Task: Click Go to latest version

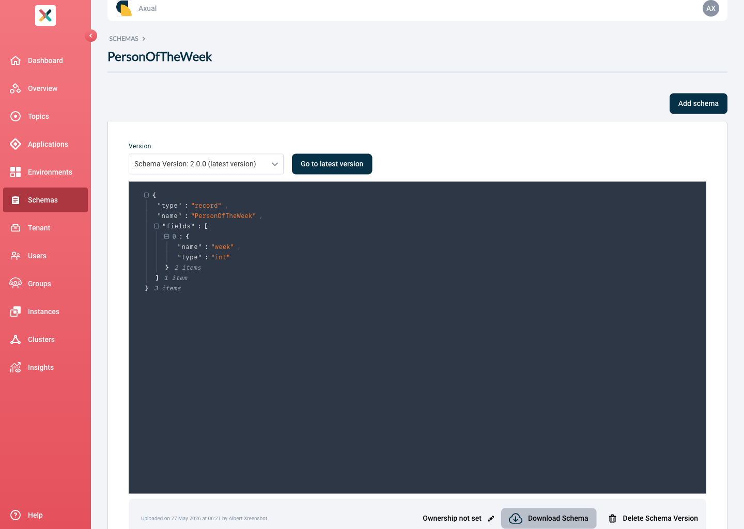Action: click(x=332, y=164)
